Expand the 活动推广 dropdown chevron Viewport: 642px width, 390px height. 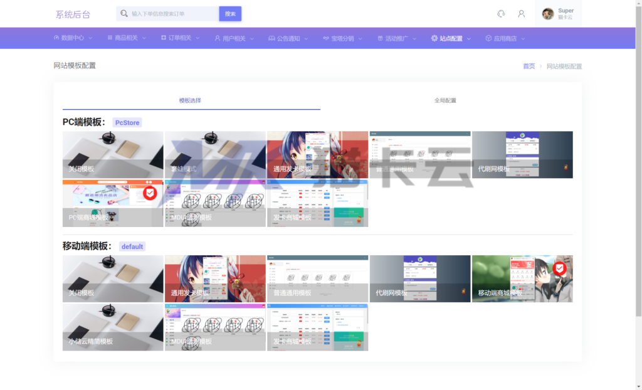coord(414,38)
